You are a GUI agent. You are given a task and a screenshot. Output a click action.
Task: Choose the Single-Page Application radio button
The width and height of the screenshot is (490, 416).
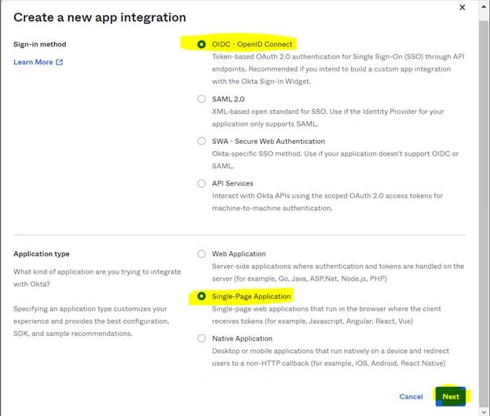click(202, 296)
